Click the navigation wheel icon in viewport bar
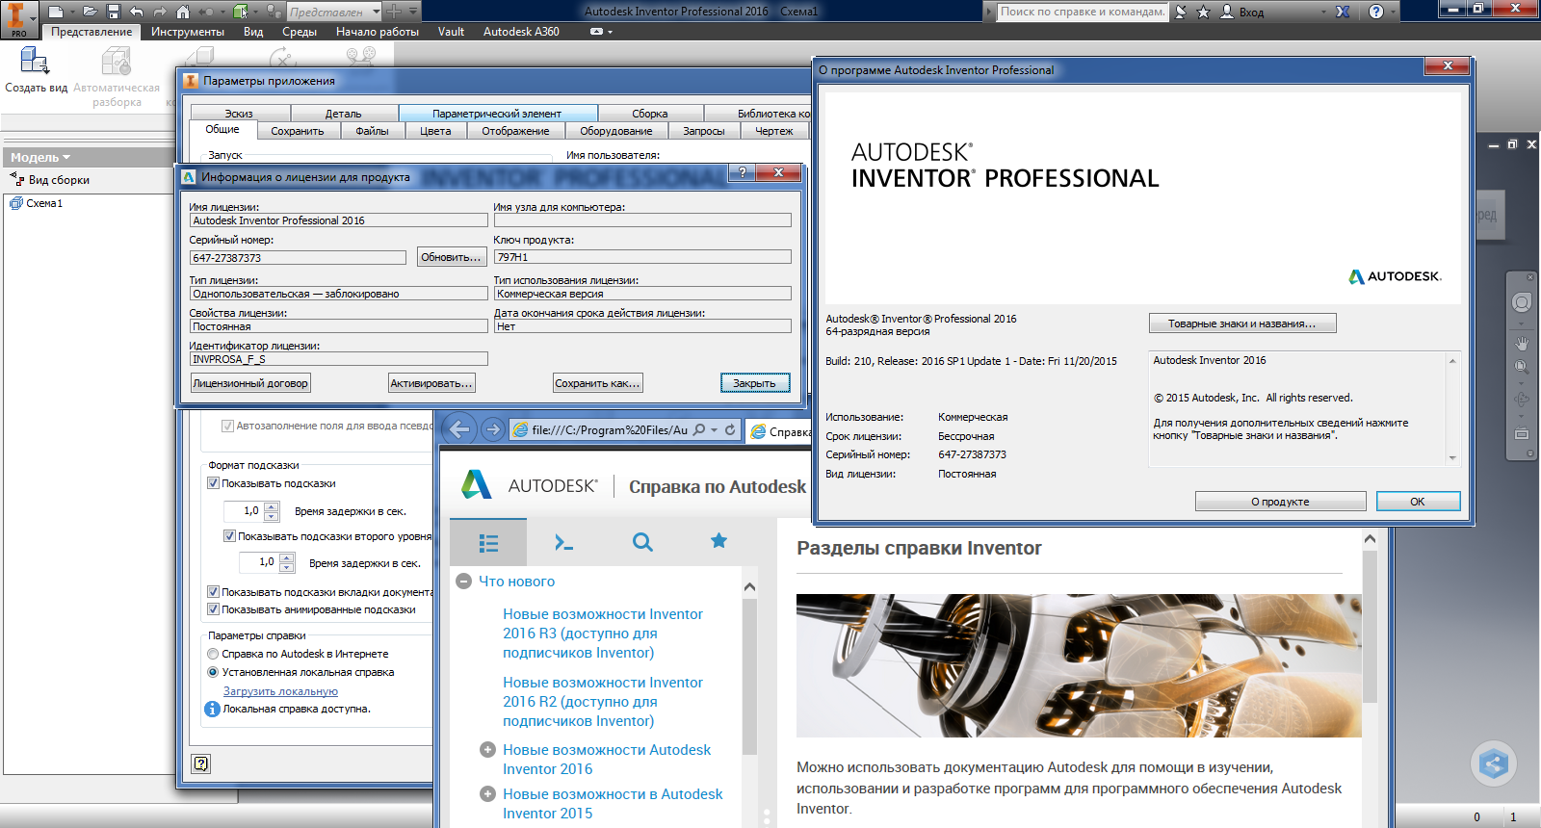Image resolution: width=1541 pixels, height=828 pixels. coord(1522,302)
